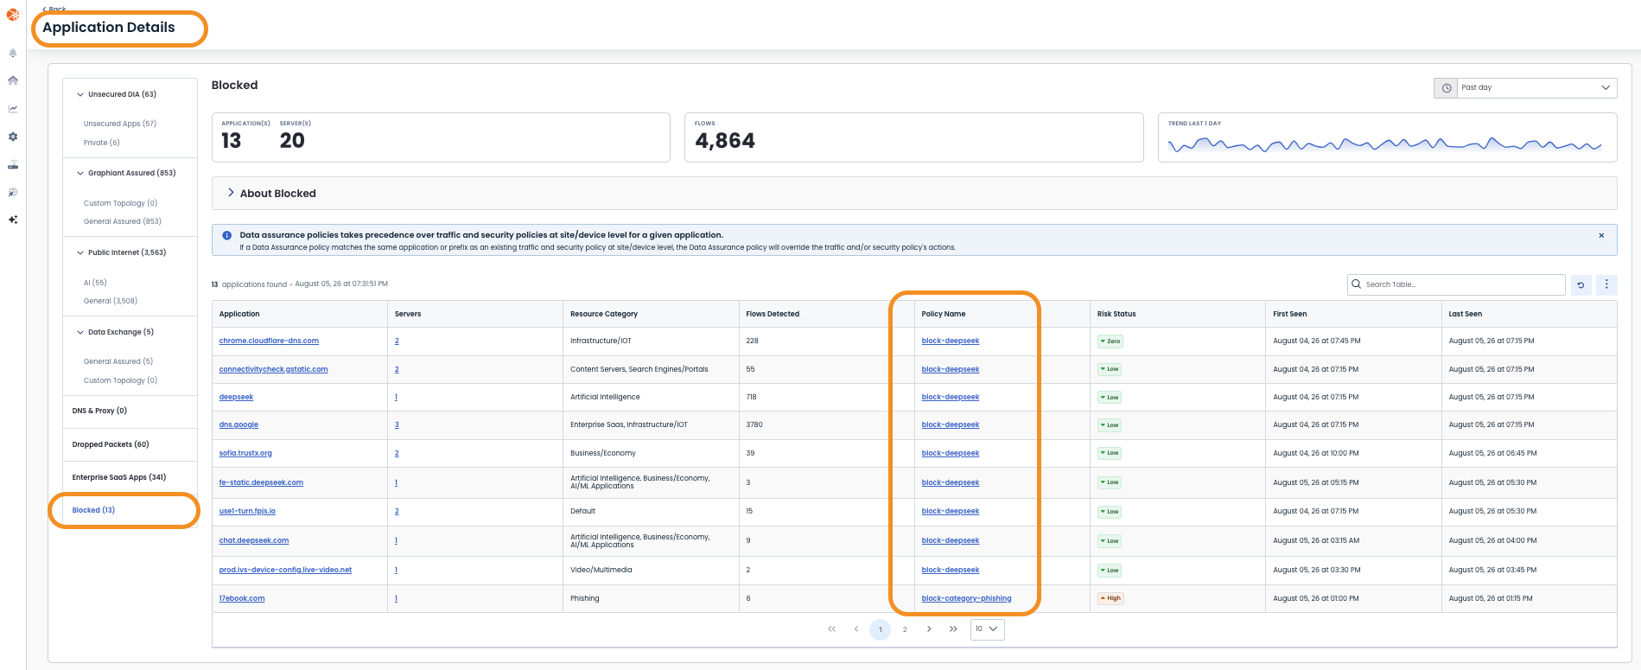Open 17ebook.com application link
1641x670 pixels.
(x=242, y=598)
